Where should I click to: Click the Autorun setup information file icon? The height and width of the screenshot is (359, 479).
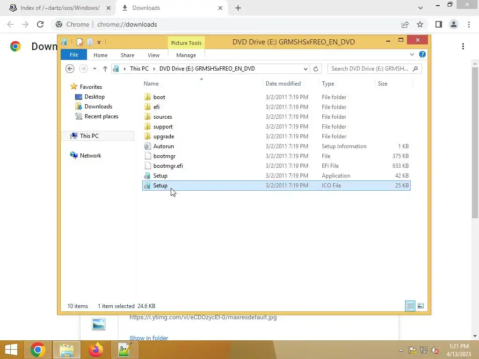click(147, 146)
